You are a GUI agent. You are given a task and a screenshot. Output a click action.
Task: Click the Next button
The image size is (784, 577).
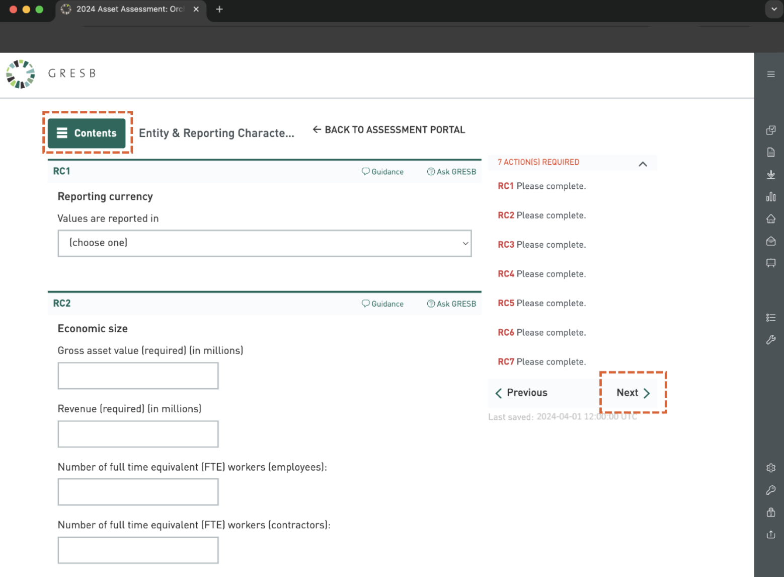633,393
